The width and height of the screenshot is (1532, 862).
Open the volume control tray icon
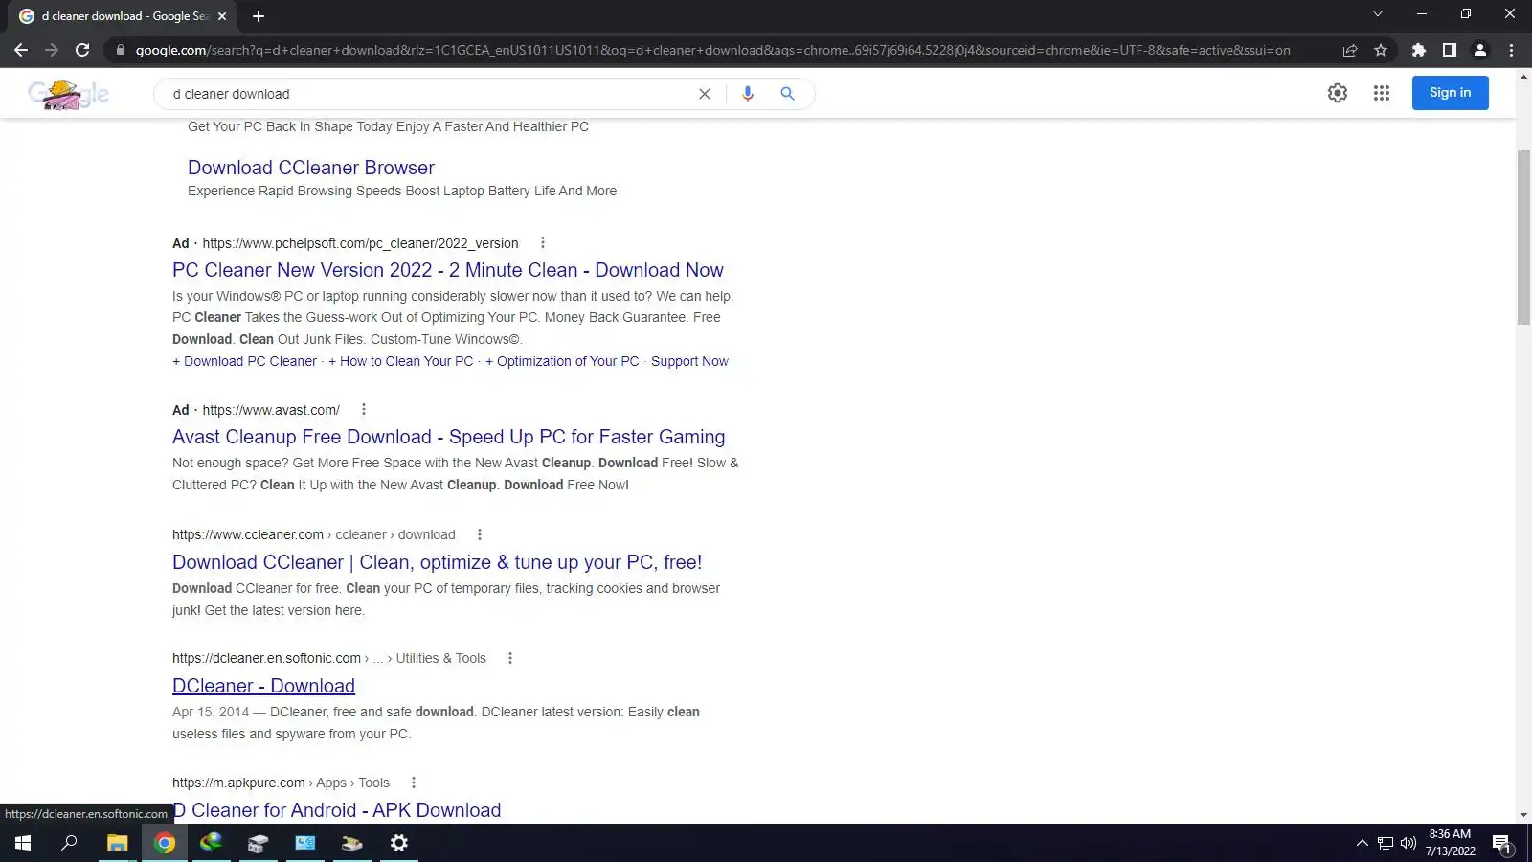point(1408,843)
